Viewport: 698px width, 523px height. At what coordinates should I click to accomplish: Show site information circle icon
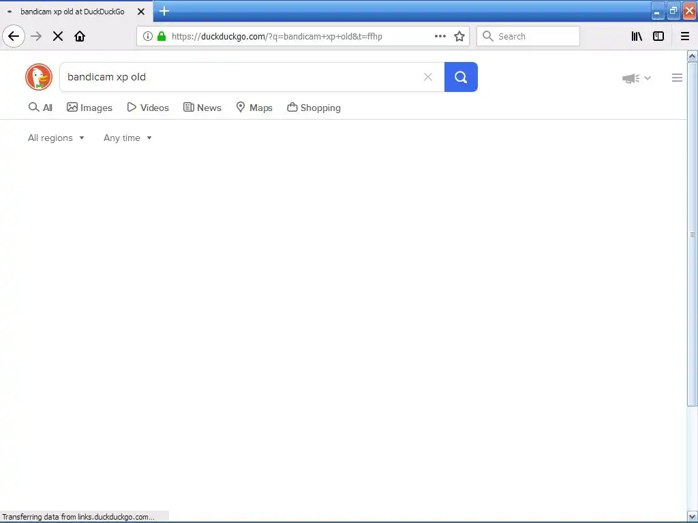pyautogui.click(x=147, y=36)
